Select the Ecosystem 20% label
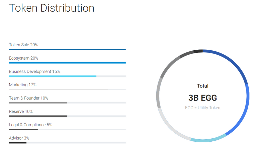Screen dimensions: 257x154 pos(24,58)
